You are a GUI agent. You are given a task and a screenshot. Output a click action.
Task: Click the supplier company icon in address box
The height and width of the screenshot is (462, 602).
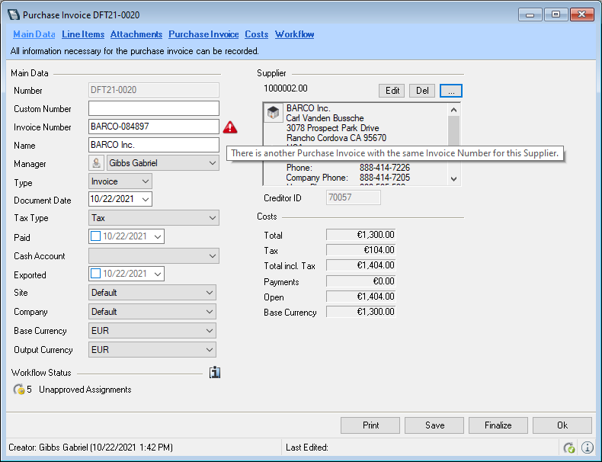273,113
